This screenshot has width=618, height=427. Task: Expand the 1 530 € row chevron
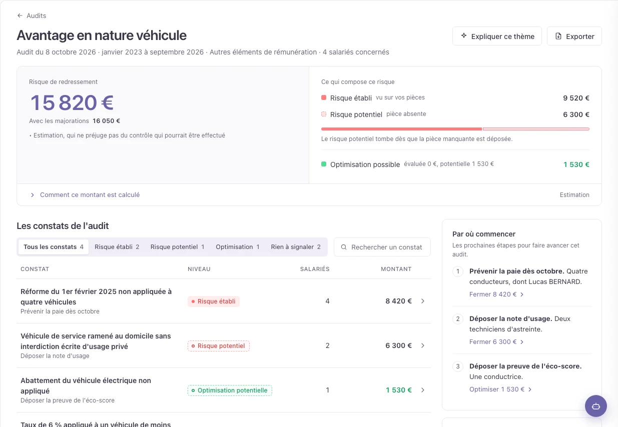point(423,390)
